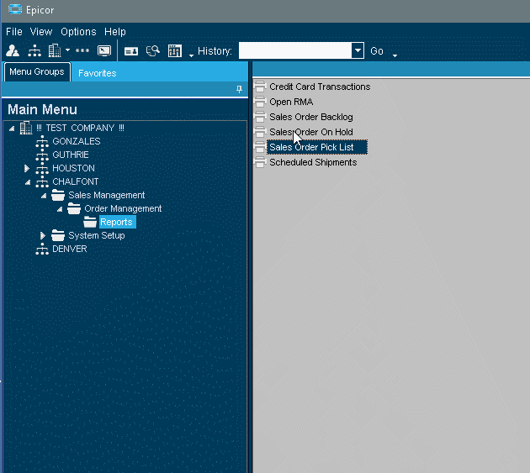Open the Open RMA report
Viewport: 530px width, 473px height.
[x=291, y=102]
